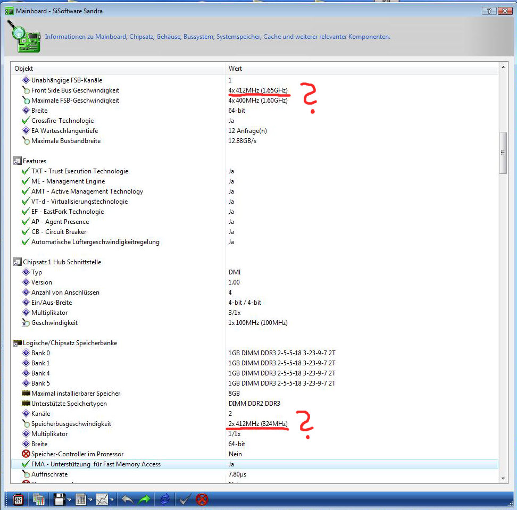Click the value 2x 412MHz (824MHz)
517x510 pixels.
(x=258, y=424)
